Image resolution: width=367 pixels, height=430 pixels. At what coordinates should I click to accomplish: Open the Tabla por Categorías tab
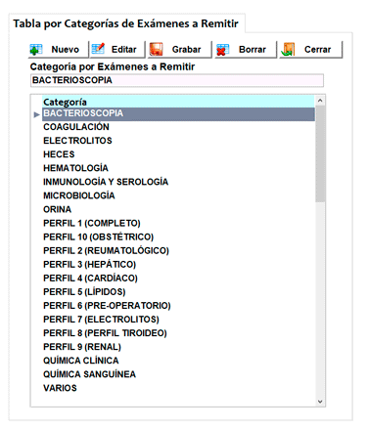click(x=126, y=23)
